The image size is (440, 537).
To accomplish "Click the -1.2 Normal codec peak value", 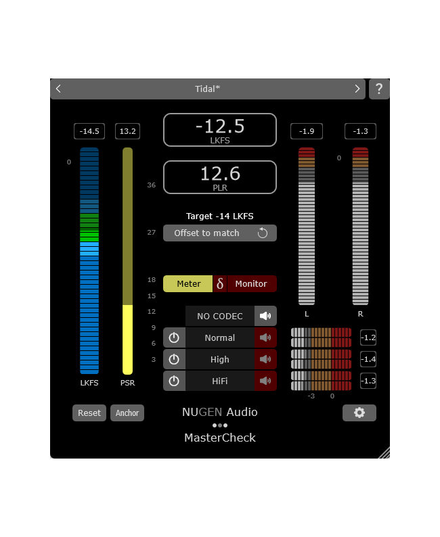I will pyautogui.click(x=368, y=337).
